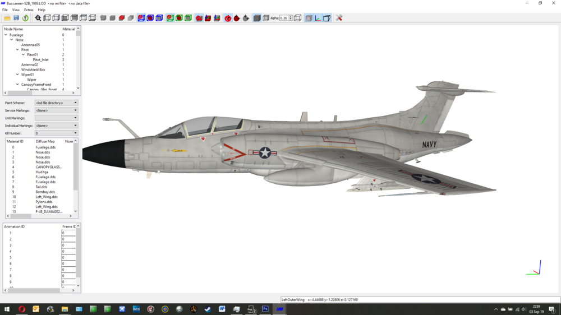Select the Pitot_Inlet node

click(40, 60)
